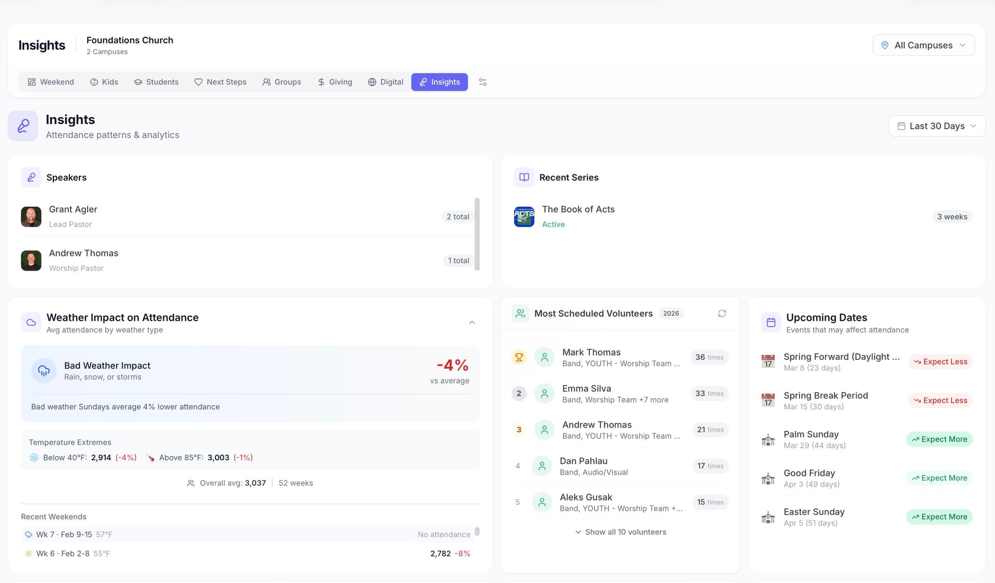Click the microphone icon beside Insights heading
Viewport: 995px width, 583px height.
point(23,126)
